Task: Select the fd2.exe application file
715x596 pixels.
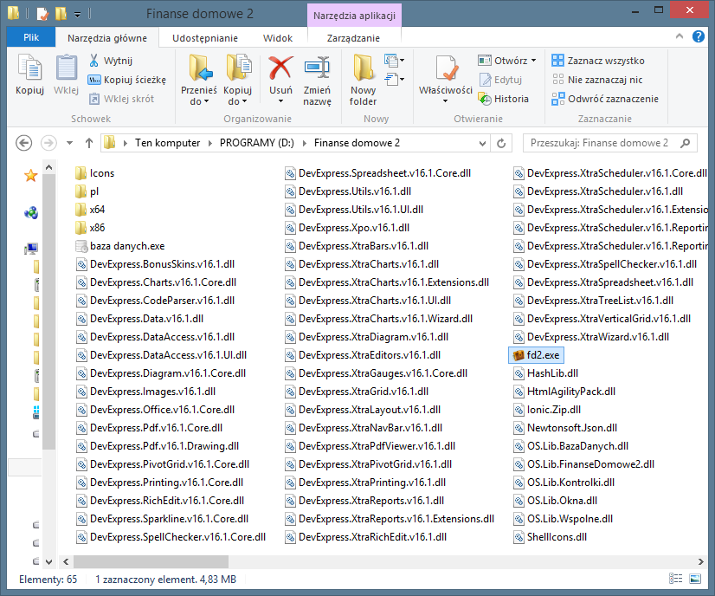Action: [544, 355]
